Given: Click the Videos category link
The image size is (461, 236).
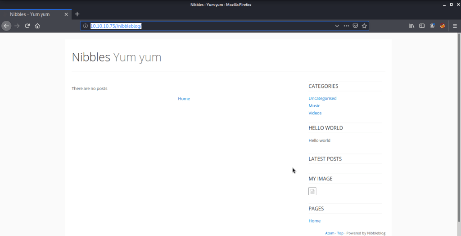Looking at the screenshot, I should [315, 113].
